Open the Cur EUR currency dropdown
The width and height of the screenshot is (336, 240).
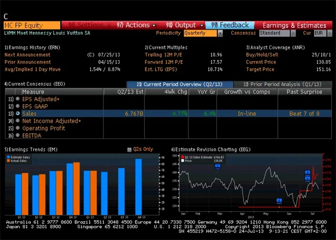[320, 33]
